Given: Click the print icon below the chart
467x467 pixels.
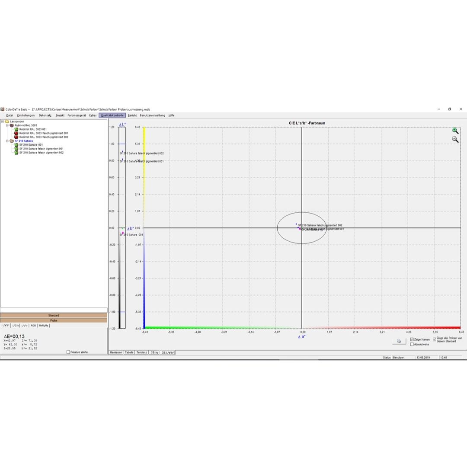Looking at the screenshot, I should pyautogui.click(x=399, y=341).
